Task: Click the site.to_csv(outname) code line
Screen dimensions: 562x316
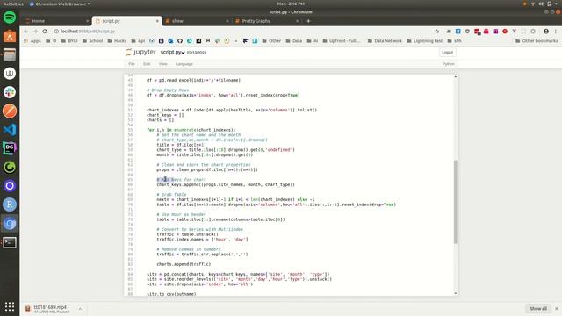Action: coord(171,294)
